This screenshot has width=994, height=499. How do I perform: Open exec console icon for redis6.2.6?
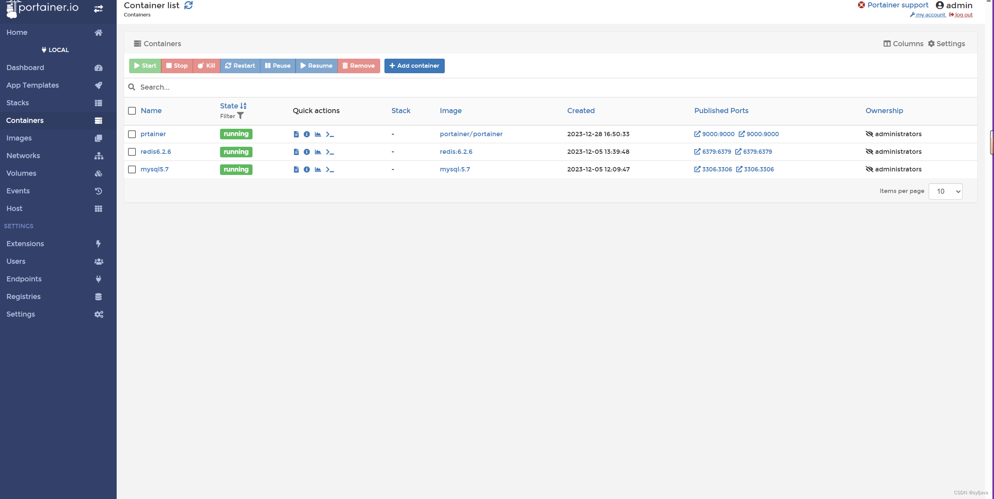click(330, 152)
